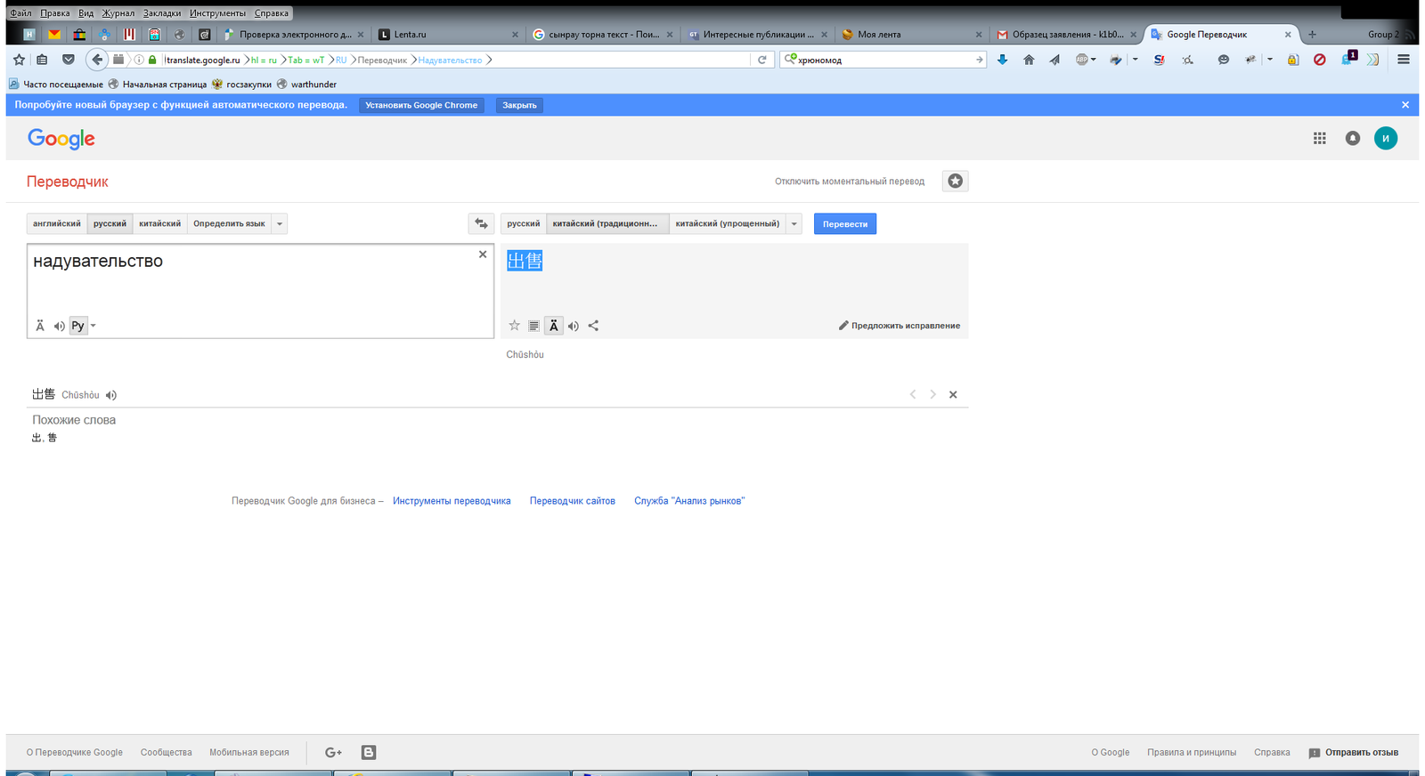Dismiss the Chrome promo banner with X
This screenshot has height=776, width=1425.
click(x=1405, y=105)
